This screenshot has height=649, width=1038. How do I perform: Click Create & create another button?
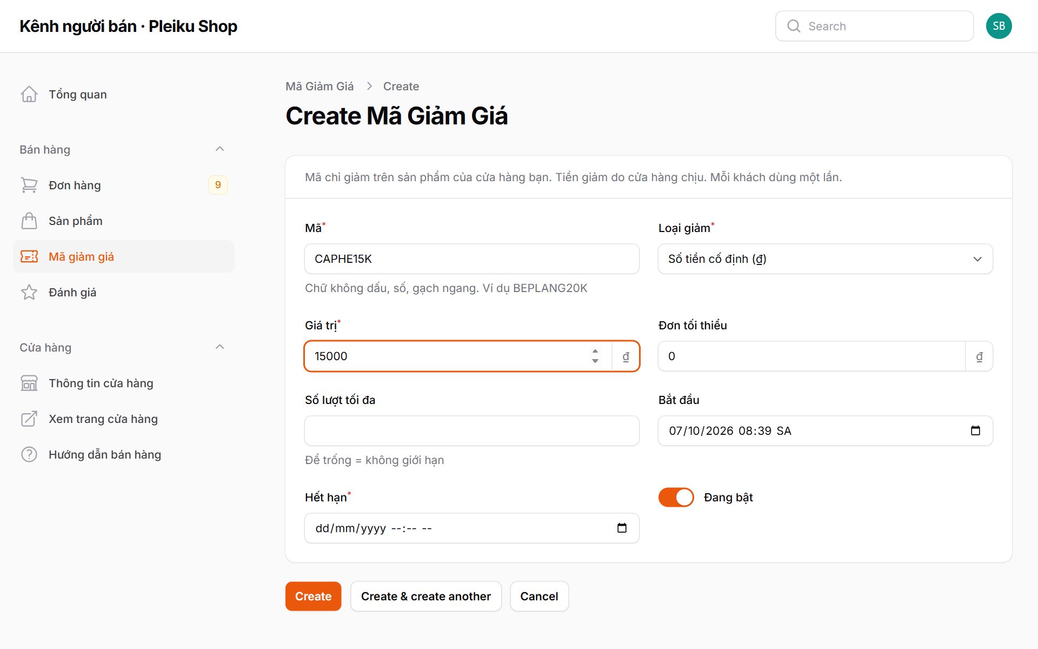(x=425, y=596)
